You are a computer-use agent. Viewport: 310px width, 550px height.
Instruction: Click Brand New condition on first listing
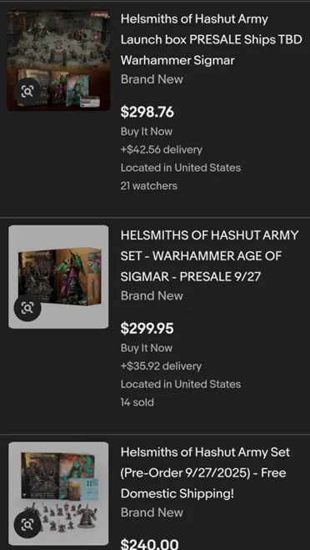152,79
